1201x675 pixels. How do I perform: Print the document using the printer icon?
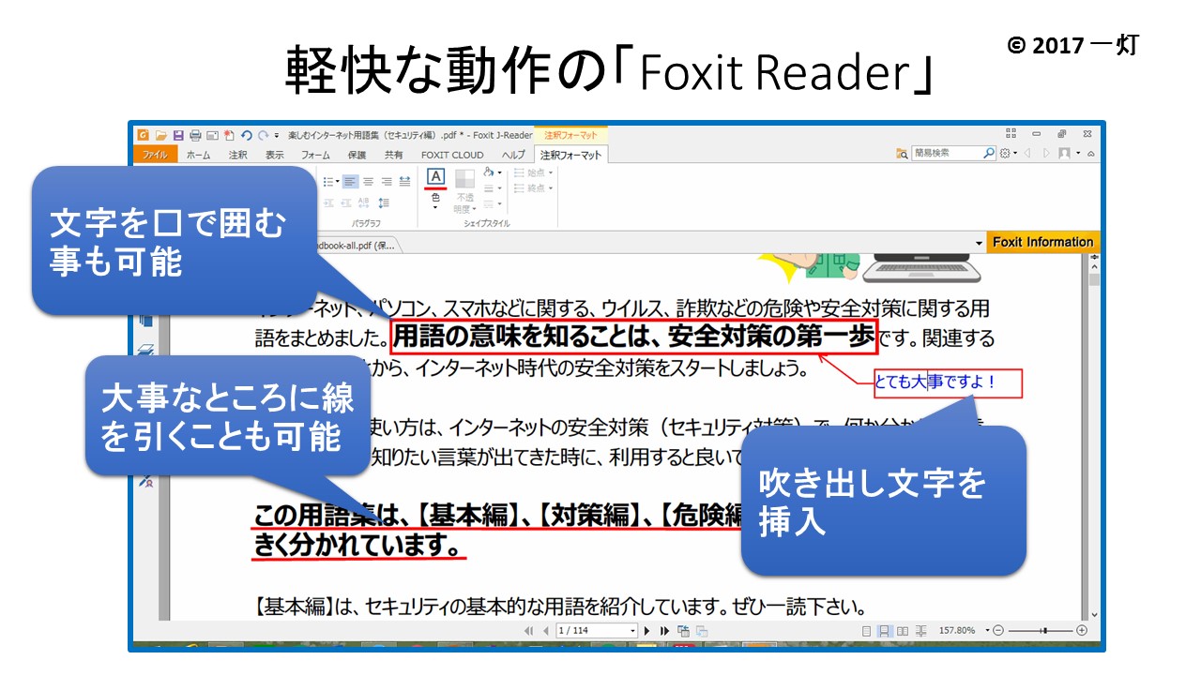[195, 135]
